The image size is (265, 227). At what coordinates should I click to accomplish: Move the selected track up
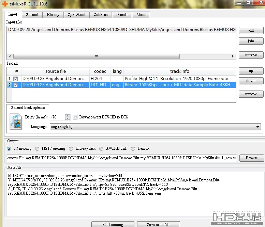(x=251, y=71)
